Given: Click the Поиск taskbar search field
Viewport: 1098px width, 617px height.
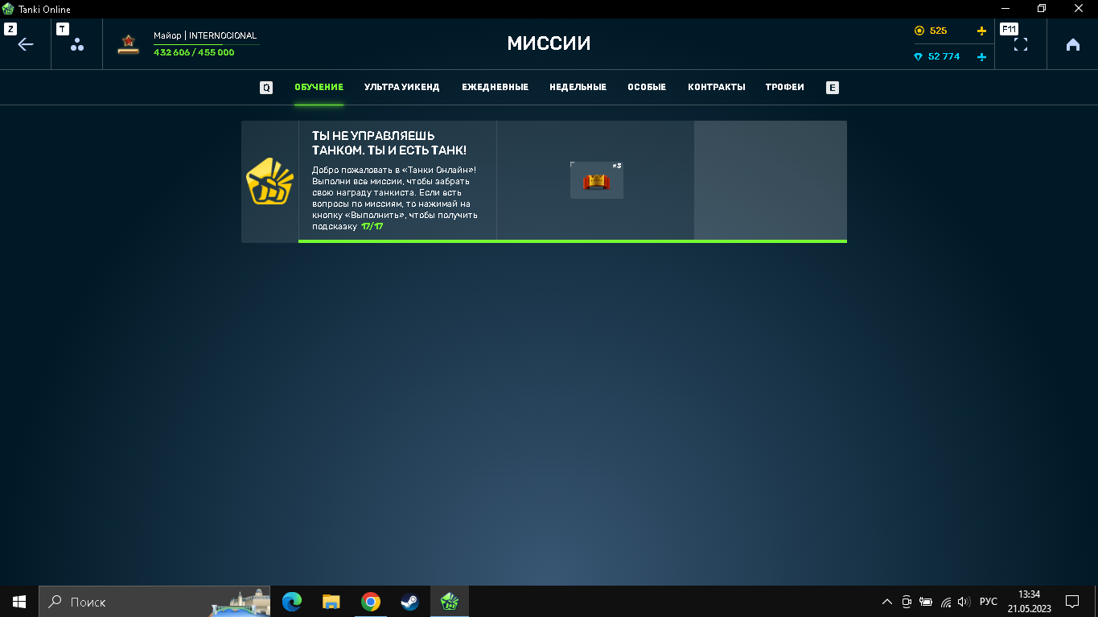Looking at the screenshot, I should click(154, 602).
